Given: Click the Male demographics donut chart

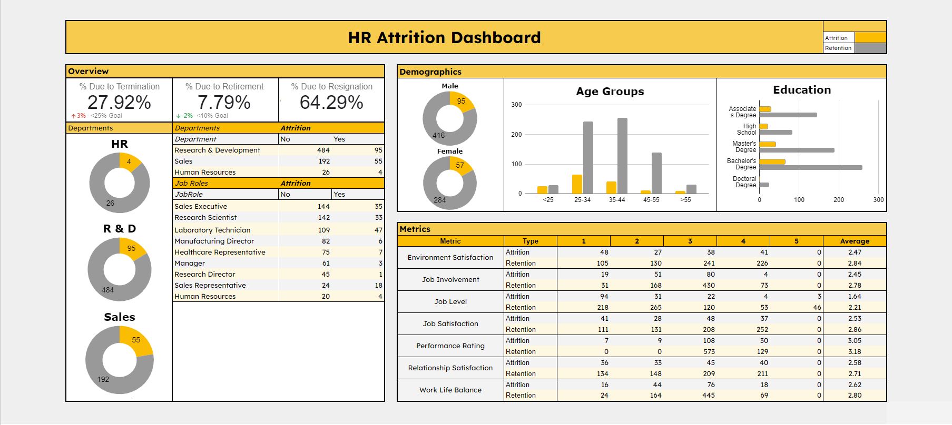Looking at the screenshot, I should (x=450, y=118).
